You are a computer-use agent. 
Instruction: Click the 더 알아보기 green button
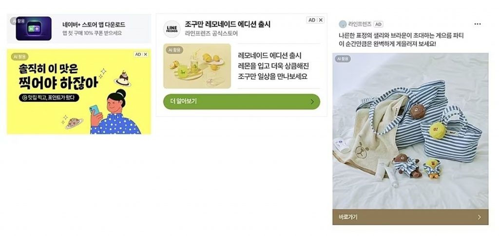pyautogui.click(x=242, y=101)
